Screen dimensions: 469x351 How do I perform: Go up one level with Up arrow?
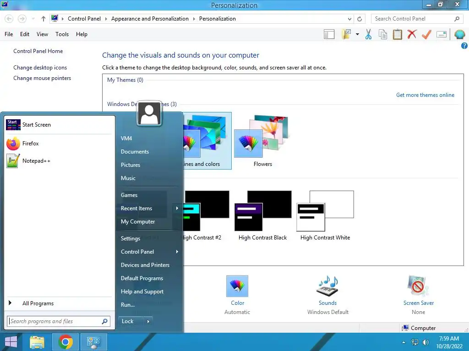pos(44,19)
